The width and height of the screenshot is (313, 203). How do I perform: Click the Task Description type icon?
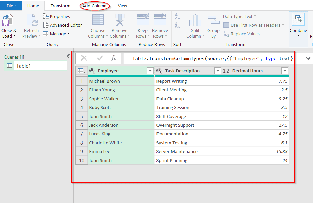(x=159, y=71)
